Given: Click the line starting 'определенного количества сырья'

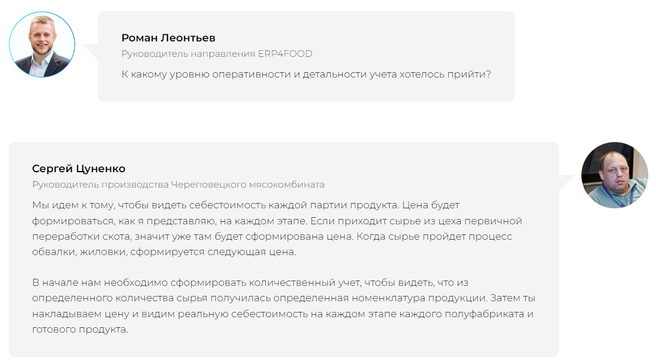Looking at the screenshot, I should (284, 298).
